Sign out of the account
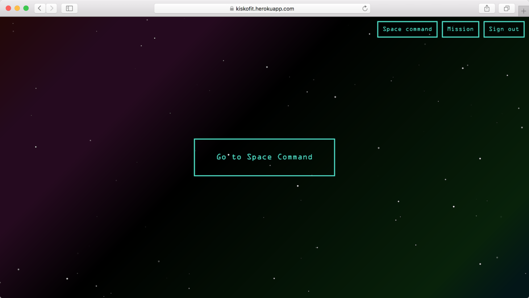 504,29
